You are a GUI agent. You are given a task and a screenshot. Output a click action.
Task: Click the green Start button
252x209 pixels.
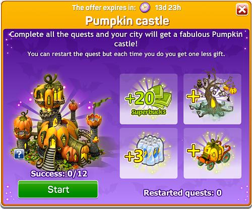click(58, 189)
